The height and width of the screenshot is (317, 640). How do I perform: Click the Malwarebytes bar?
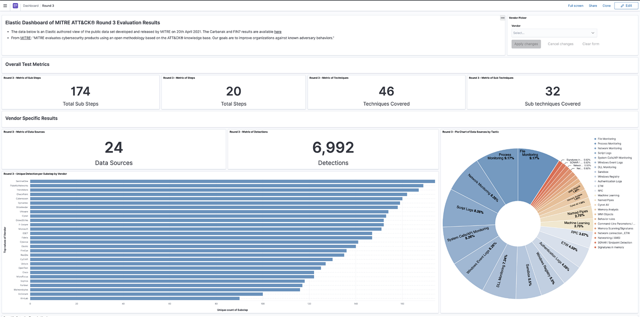(x=165, y=290)
